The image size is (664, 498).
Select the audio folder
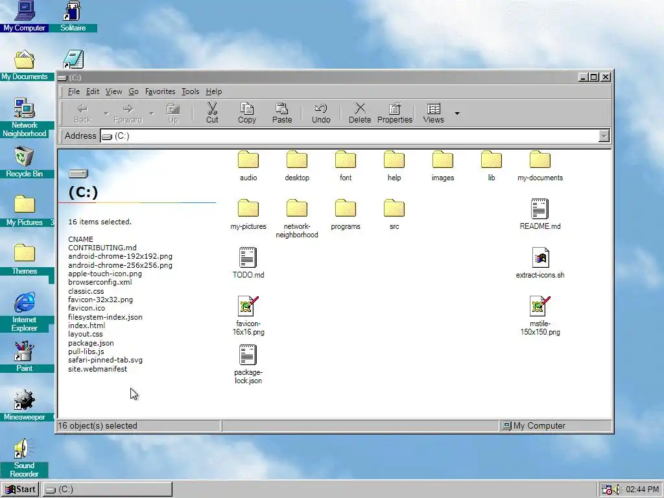[x=248, y=165]
